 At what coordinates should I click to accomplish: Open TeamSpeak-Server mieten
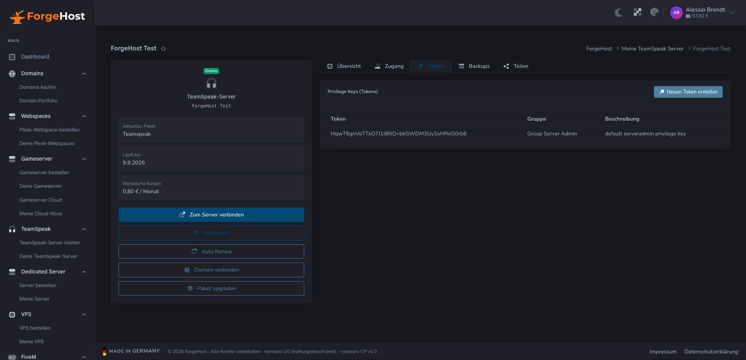point(49,243)
